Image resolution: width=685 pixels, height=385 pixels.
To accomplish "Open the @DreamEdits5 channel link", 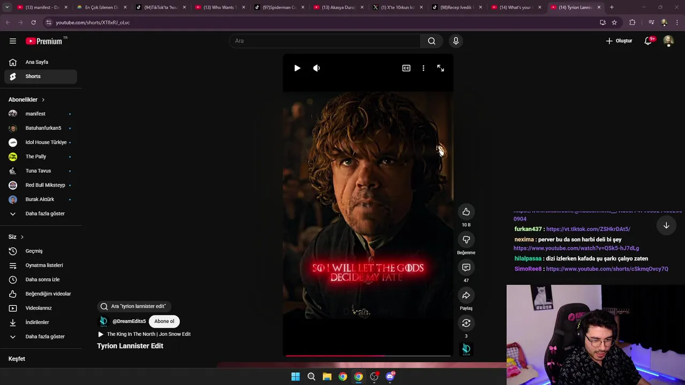I will [x=129, y=321].
